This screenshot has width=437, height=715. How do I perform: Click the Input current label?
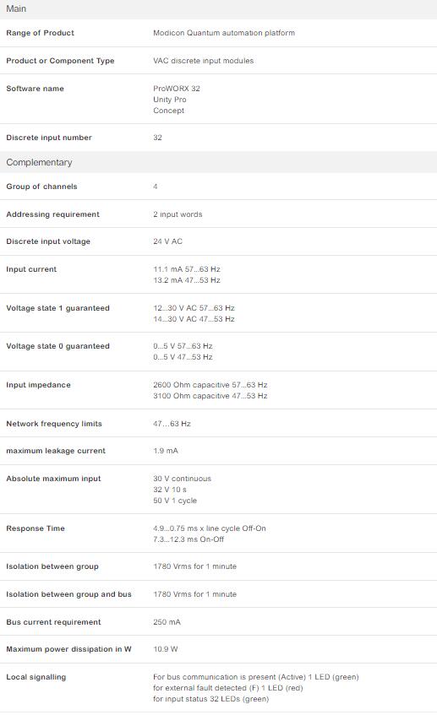click(x=31, y=269)
